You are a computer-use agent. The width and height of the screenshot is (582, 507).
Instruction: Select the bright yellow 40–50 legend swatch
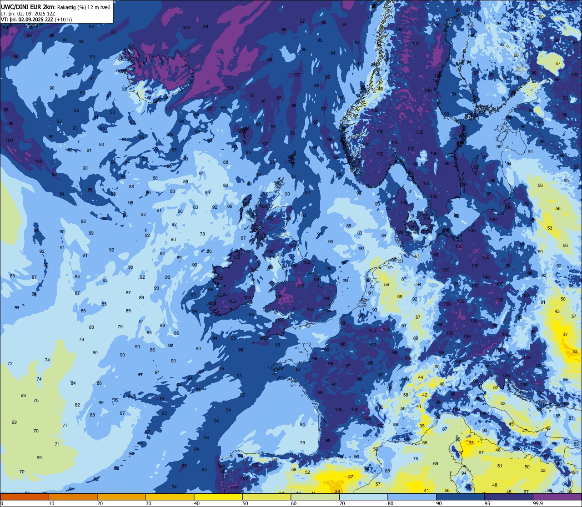click(218, 497)
